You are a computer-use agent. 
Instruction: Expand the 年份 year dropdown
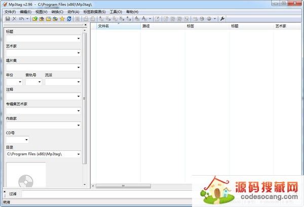click(x=20, y=81)
